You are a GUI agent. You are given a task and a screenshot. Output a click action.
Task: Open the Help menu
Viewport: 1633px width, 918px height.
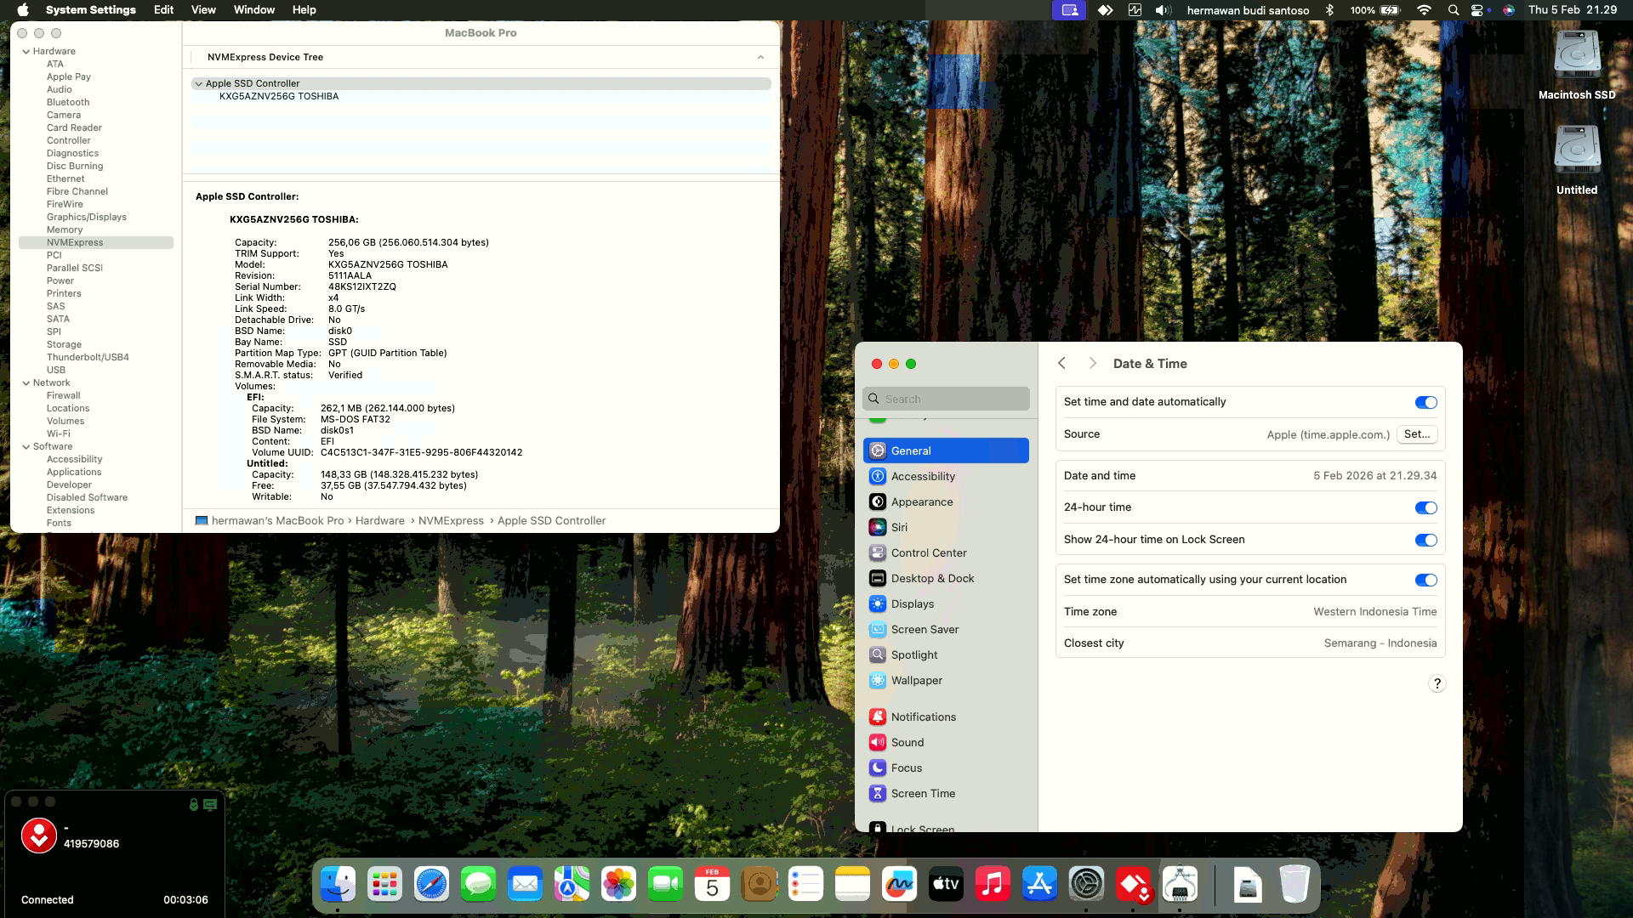coord(304,10)
